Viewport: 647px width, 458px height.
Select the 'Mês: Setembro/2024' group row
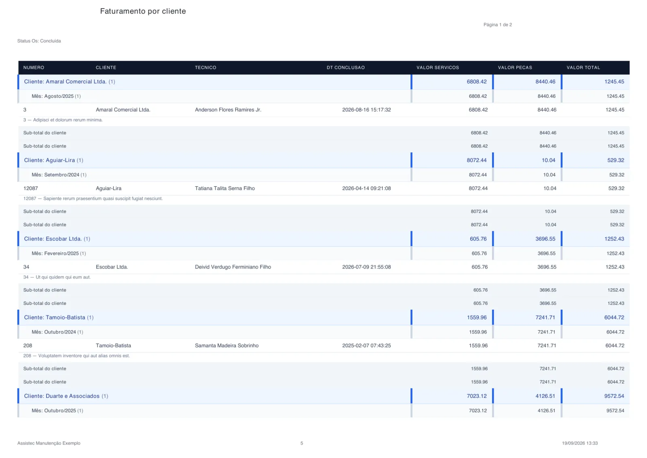[323, 175]
